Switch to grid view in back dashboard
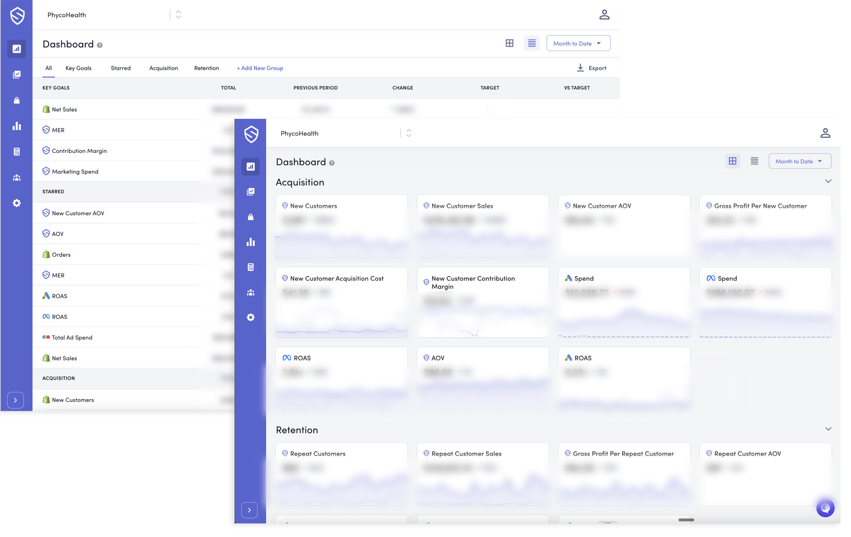Viewport: 851px width, 537px height. 509,43
